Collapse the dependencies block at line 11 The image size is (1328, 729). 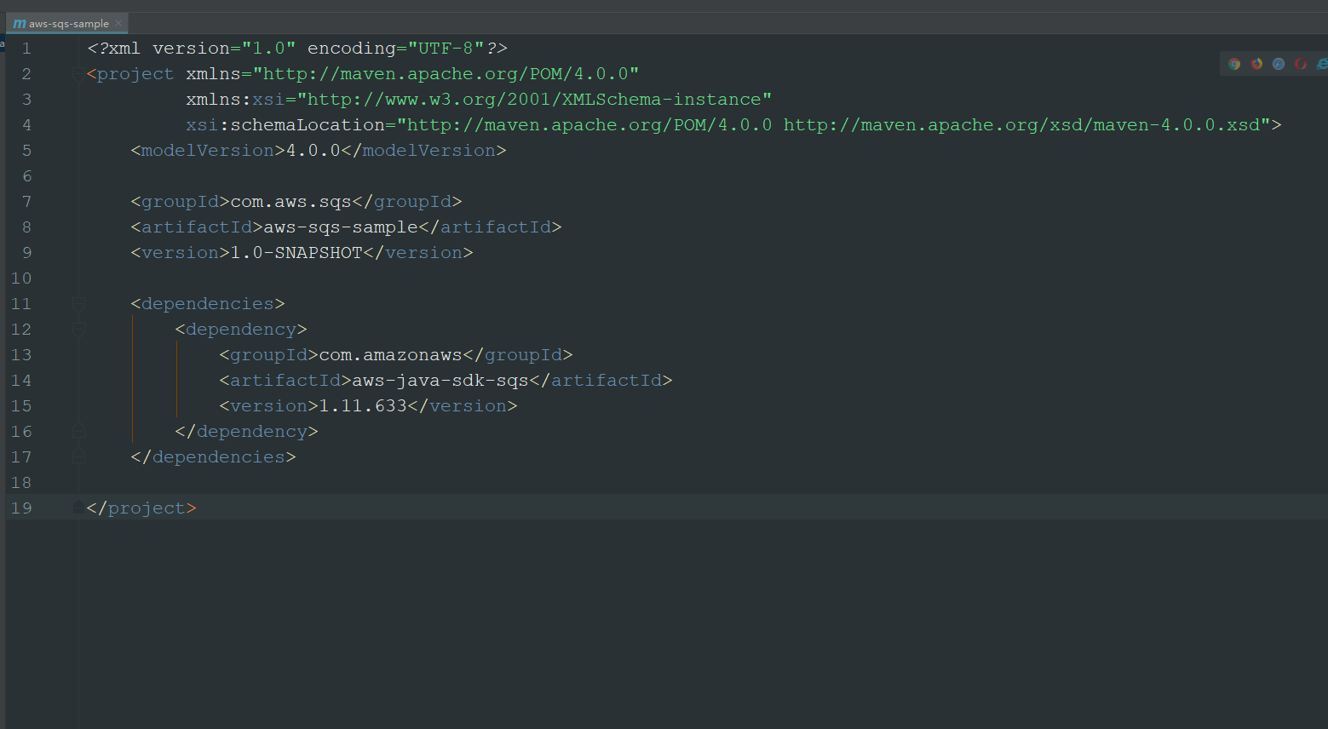pos(78,303)
